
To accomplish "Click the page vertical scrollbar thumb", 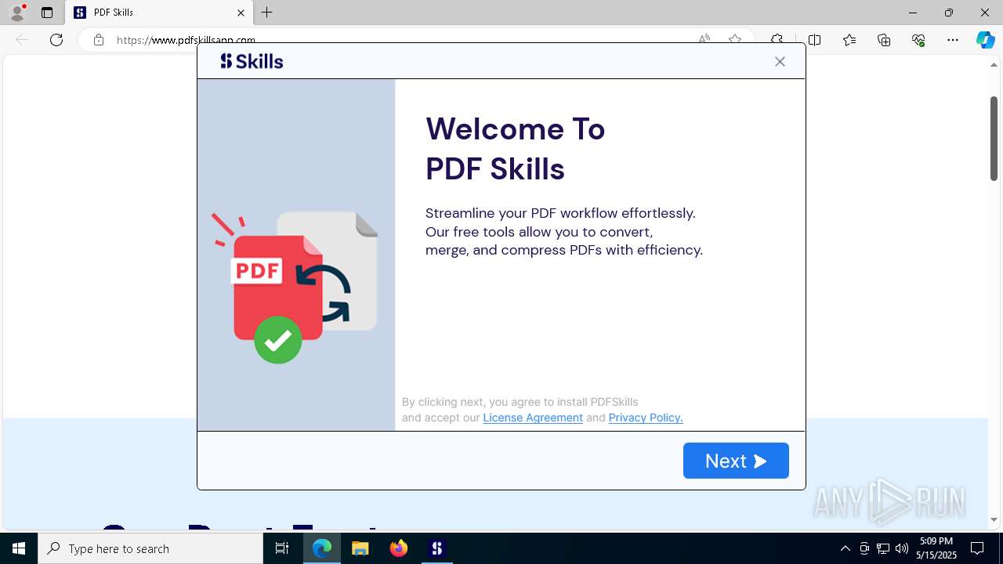I will coord(994,139).
